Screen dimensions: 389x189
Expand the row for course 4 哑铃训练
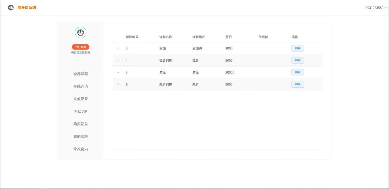tap(118, 60)
